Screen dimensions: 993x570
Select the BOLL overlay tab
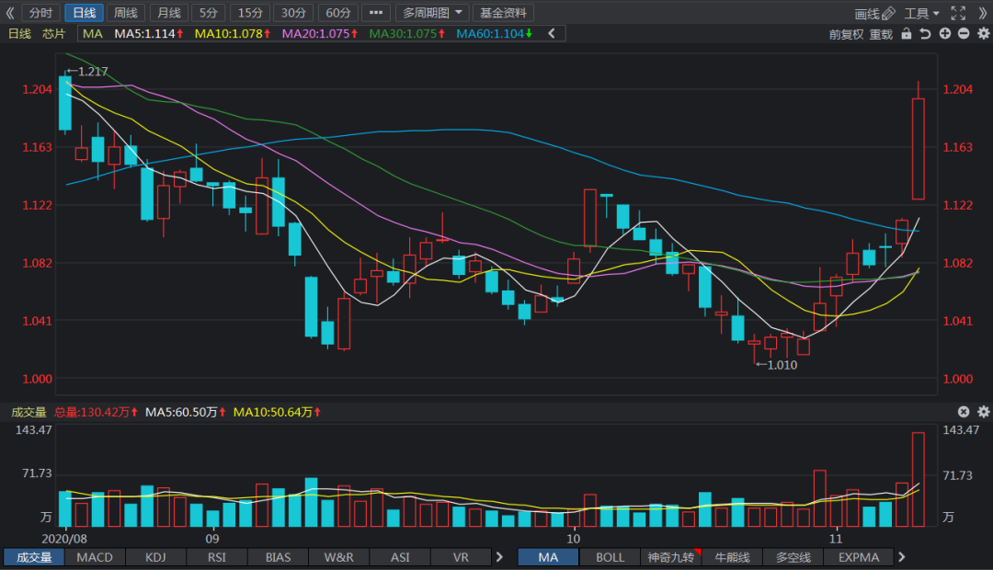click(610, 557)
